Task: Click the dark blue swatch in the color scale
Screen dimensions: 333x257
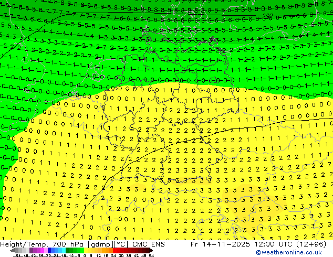Action: point(49,251)
